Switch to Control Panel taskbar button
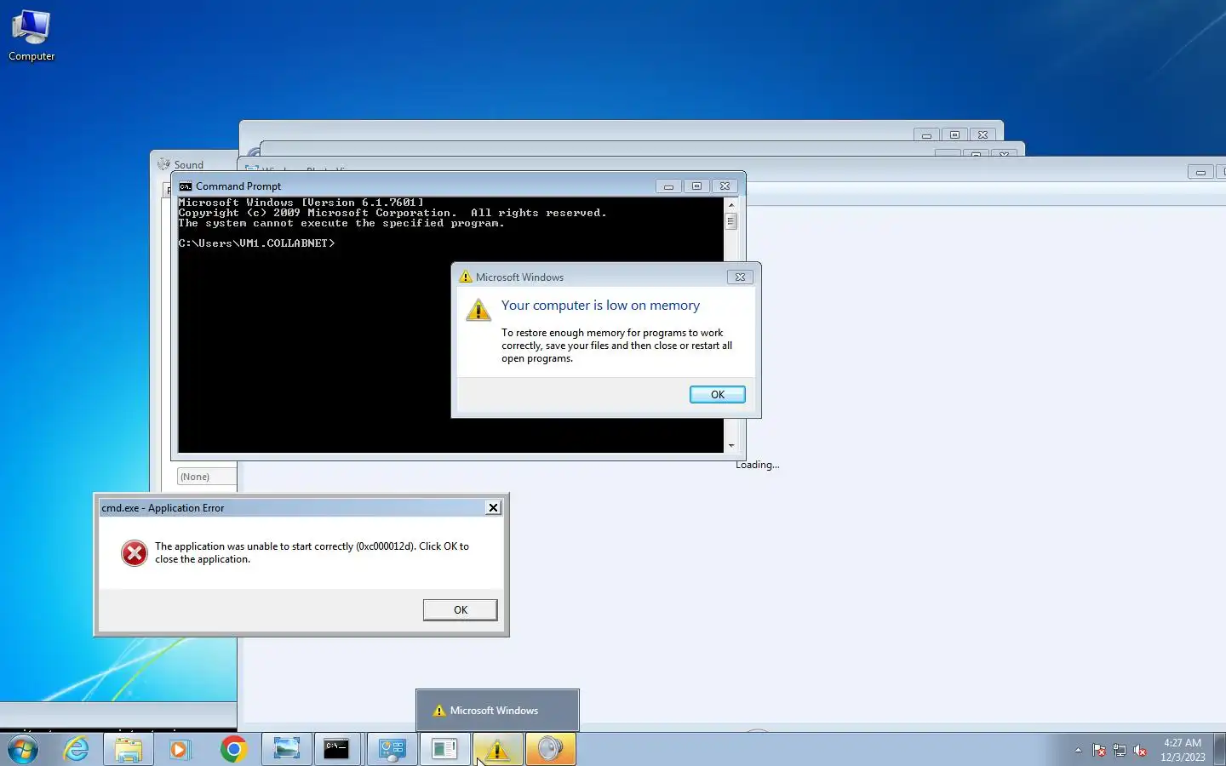Viewport: 1226px width, 766px height. [392, 750]
